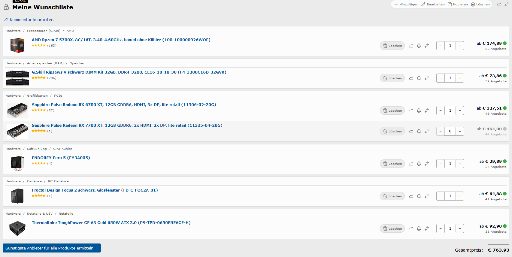The width and height of the screenshot is (512, 257).
Task: Open price history chart for Fractal Design Focus 2
Action: tap(411, 196)
